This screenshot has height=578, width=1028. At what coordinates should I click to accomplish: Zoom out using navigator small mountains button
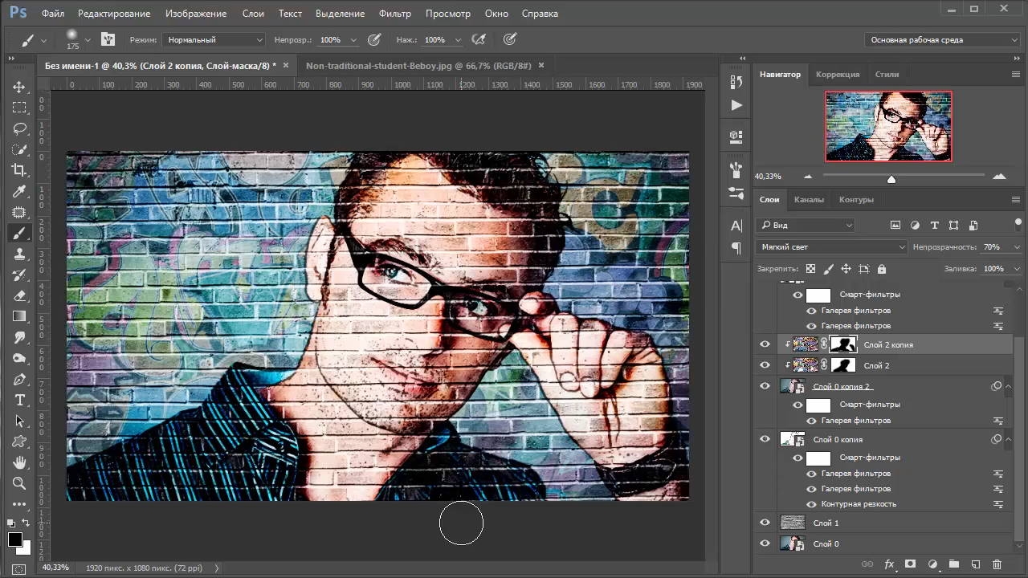tap(808, 177)
